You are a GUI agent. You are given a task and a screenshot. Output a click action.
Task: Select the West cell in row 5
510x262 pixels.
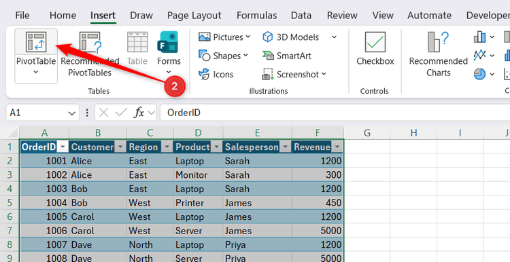pos(150,203)
